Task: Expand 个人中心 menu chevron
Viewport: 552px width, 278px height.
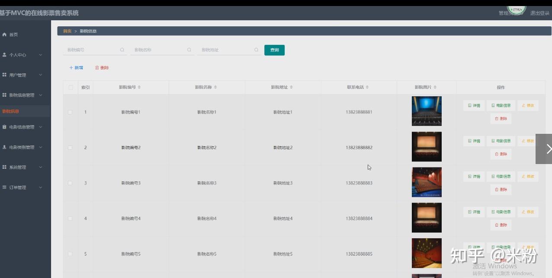Action: 41,55
